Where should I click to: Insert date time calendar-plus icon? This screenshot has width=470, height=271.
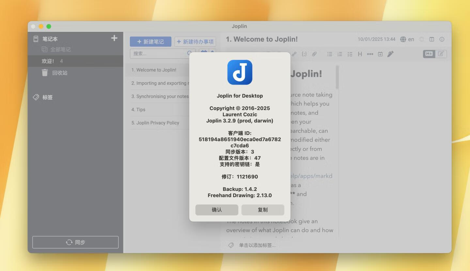pos(380,54)
